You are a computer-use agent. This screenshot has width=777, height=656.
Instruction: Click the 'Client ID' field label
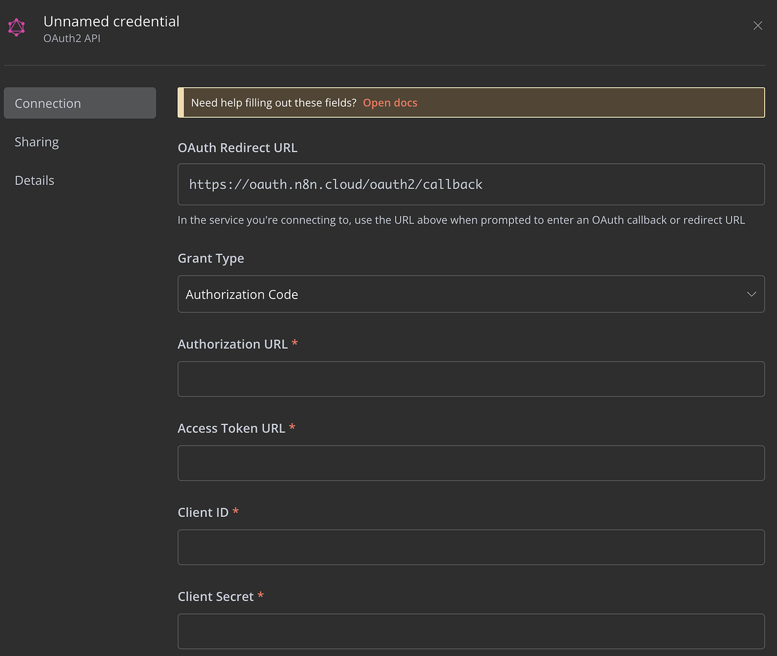coord(203,512)
